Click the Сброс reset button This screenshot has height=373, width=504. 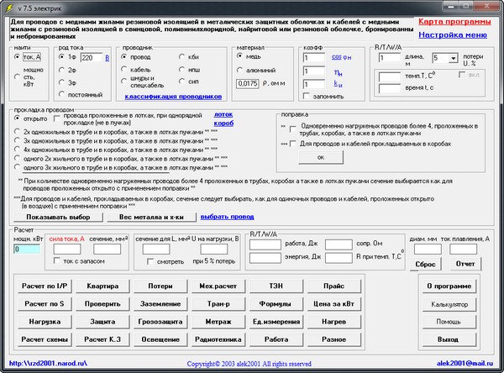424,263
